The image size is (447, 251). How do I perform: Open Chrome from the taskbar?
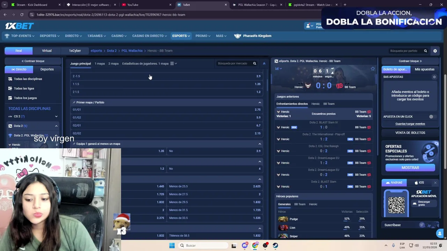tap(255, 245)
